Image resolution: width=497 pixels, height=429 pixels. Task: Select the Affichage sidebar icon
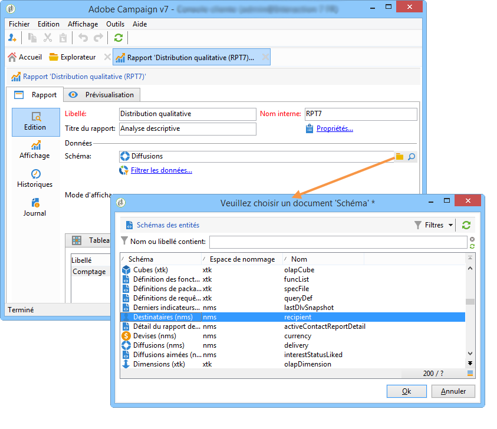pos(35,150)
